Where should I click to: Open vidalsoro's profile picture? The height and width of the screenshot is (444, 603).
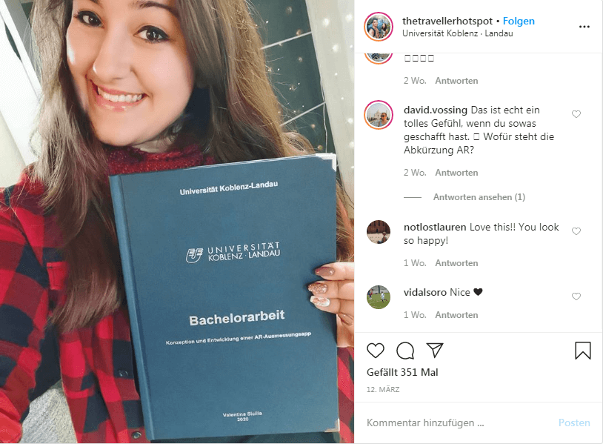tap(379, 297)
